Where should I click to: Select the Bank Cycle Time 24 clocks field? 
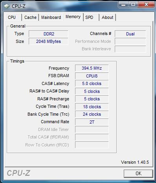point(92,114)
